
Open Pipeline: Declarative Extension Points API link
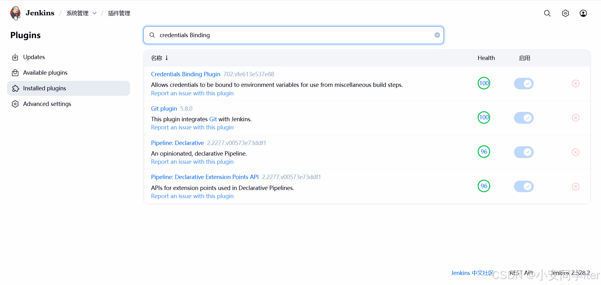click(x=205, y=177)
